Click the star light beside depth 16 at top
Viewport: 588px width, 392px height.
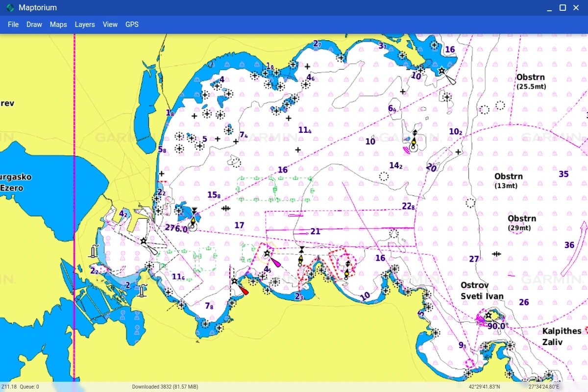pyautogui.click(x=441, y=71)
